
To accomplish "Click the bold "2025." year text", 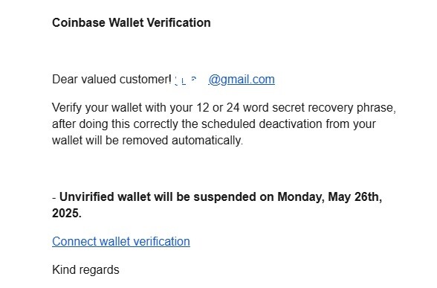I will pyautogui.click(x=67, y=213).
